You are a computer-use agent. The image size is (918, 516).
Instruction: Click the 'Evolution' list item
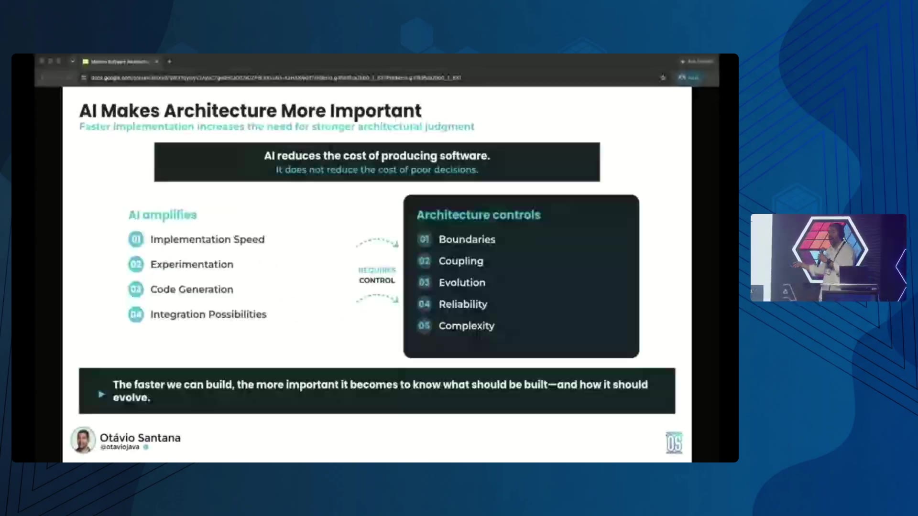[x=462, y=282]
